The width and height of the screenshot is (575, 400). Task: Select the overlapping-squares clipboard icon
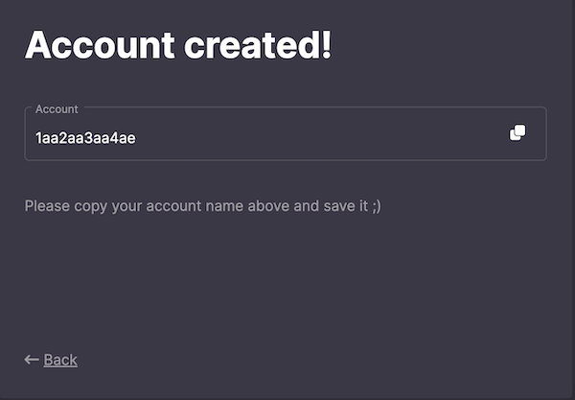tap(517, 132)
